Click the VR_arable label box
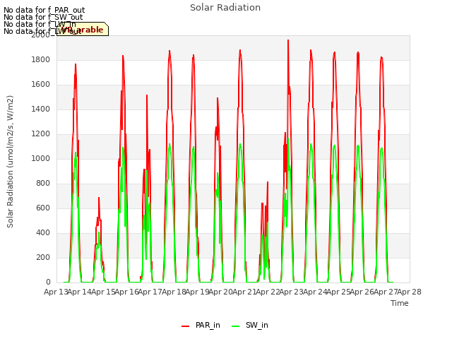The width and height of the screenshot is (452, 339). tap(83, 29)
